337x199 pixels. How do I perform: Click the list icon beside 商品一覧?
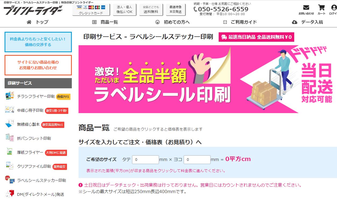tap(94, 22)
